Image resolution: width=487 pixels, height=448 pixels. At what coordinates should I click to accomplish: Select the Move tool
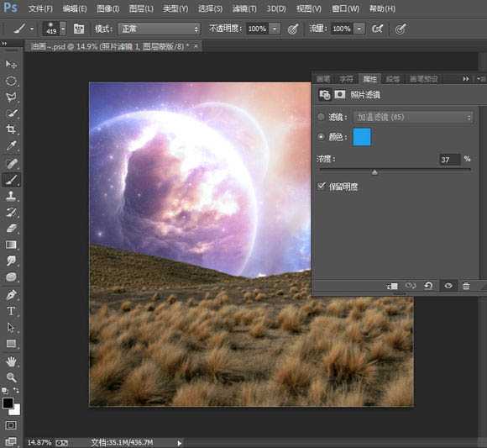tap(11, 65)
